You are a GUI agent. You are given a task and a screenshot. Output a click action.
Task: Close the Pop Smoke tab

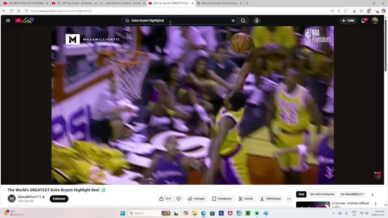[x=96, y=3]
